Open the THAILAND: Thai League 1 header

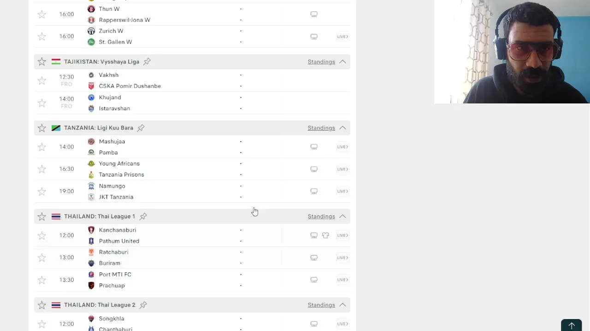pyautogui.click(x=100, y=217)
